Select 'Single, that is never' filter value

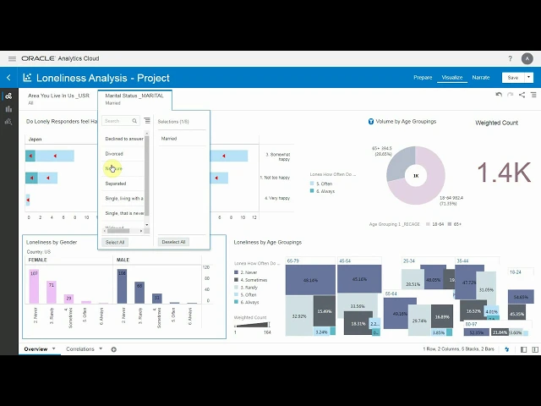(x=123, y=213)
